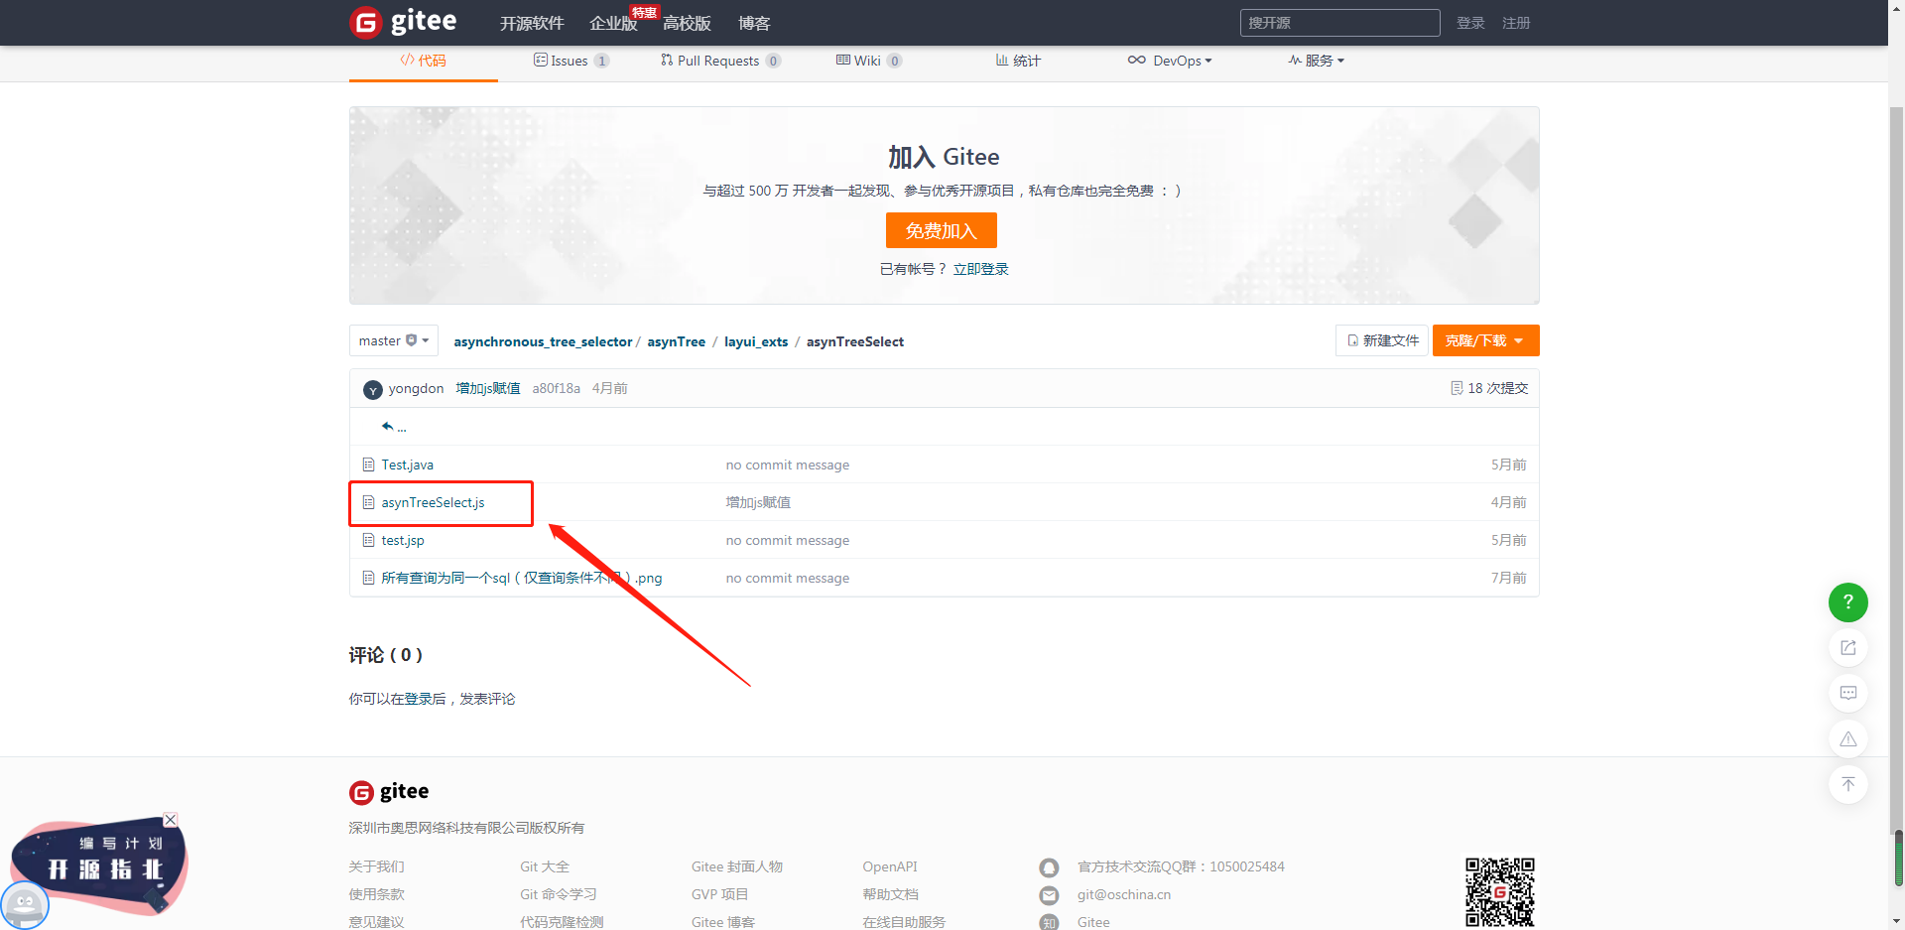Click the Test.java file icon
1905x930 pixels.
click(368, 465)
